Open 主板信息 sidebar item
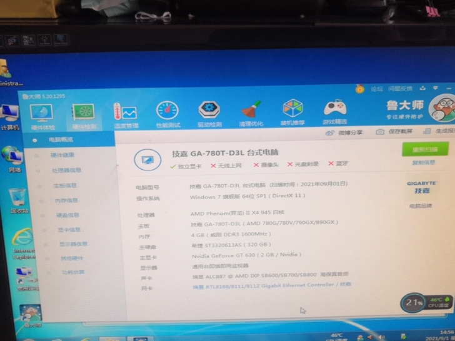Image resolution: width=455 pixels, height=341 pixels. click(x=65, y=185)
